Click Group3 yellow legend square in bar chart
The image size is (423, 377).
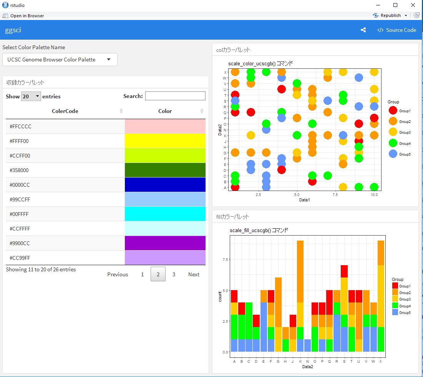coord(395,299)
